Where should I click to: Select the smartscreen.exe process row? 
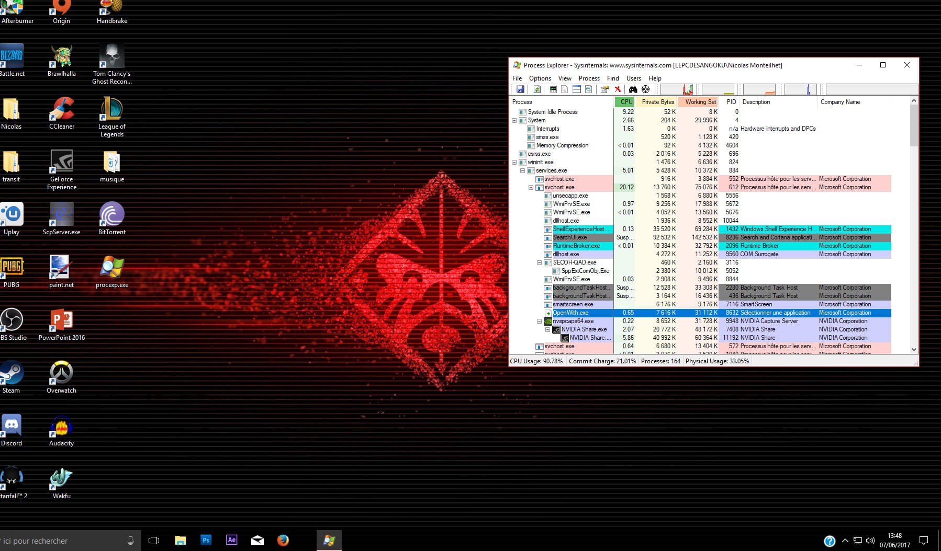tap(700, 304)
